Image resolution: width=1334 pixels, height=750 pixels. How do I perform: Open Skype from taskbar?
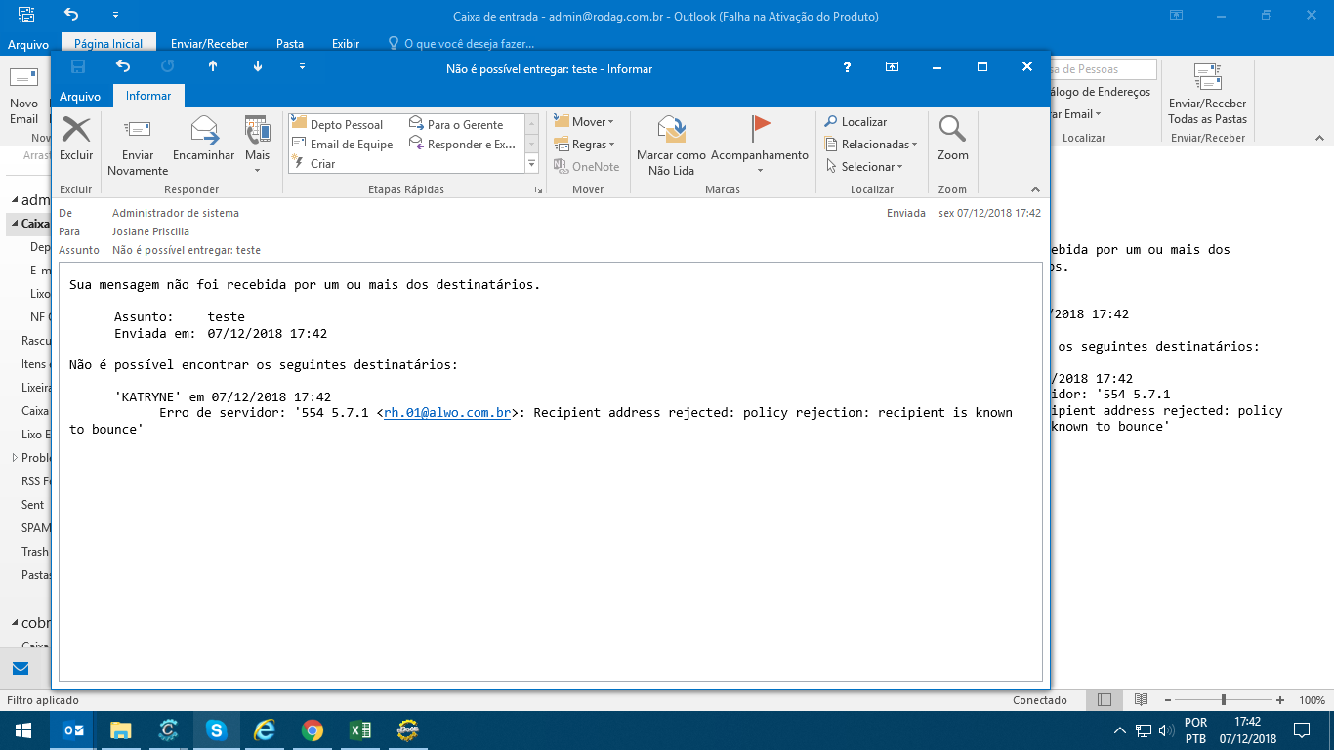tap(216, 730)
